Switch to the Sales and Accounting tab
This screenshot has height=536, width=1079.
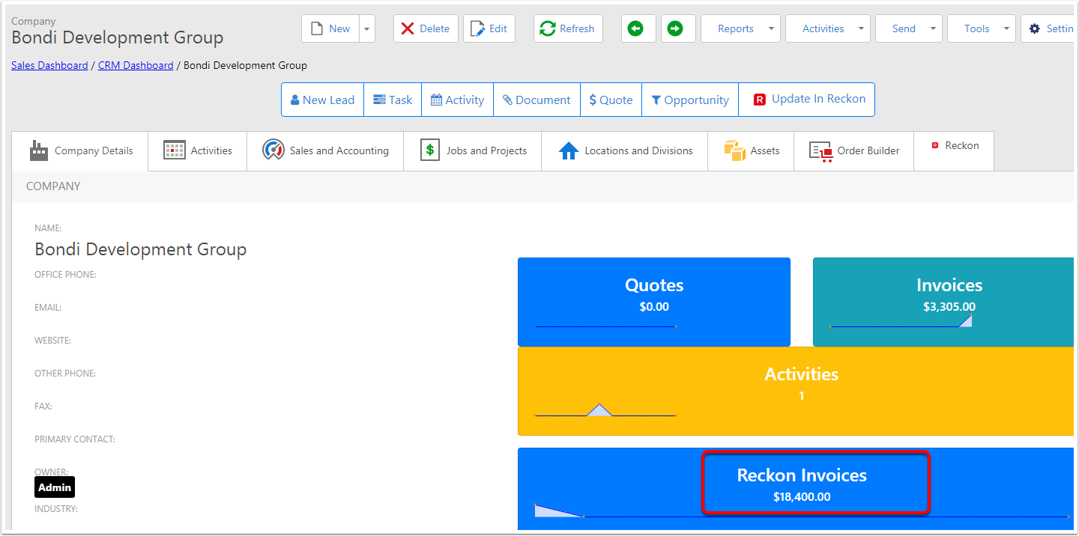tap(325, 150)
